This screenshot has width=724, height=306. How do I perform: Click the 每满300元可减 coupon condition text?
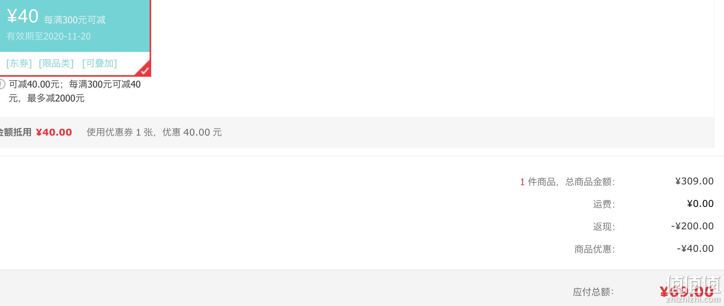pyautogui.click(x=75, y=20)
